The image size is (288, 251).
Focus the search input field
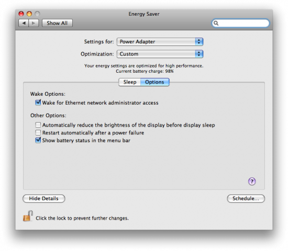(241, 23)
